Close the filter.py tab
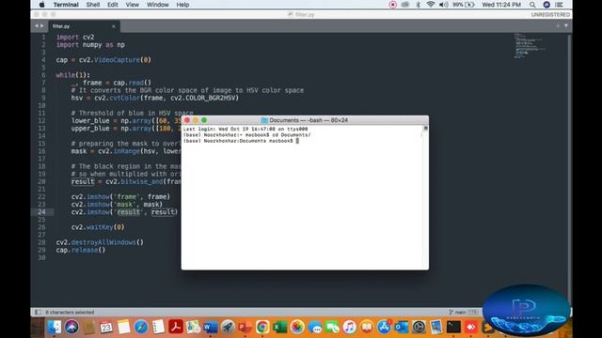The image size is (602, 338). click(113, 26)
